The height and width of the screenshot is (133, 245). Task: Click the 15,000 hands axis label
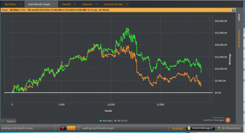pos(160,105)
